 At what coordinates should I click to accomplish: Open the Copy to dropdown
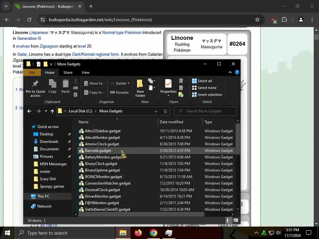[94, 92]
